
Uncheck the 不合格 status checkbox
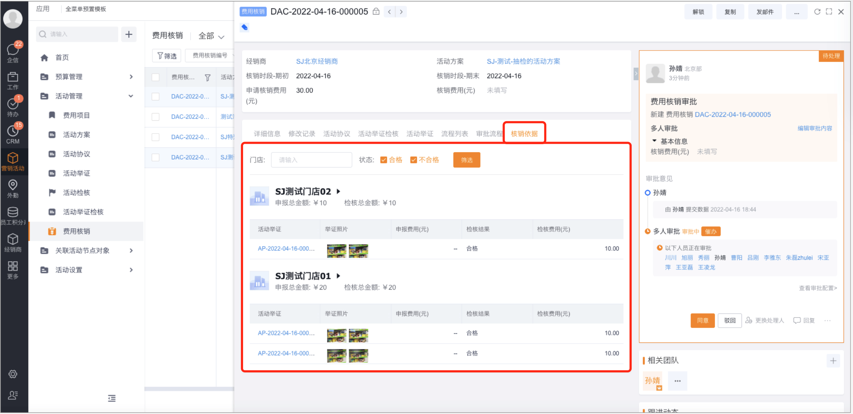tap(413, 160)
